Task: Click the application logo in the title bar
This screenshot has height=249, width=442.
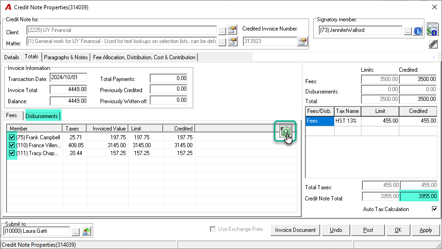Action: pos(8,7)
